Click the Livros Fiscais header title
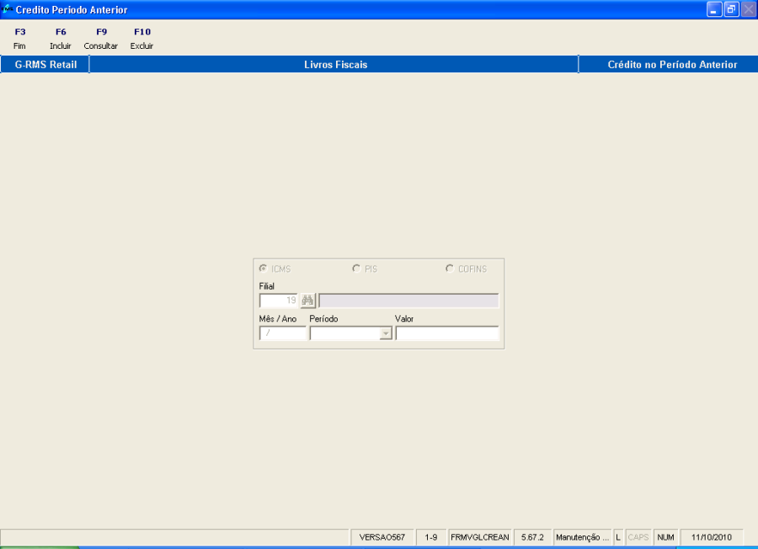Viewport: 758px width, 549px height. click(x=335, y=64)
